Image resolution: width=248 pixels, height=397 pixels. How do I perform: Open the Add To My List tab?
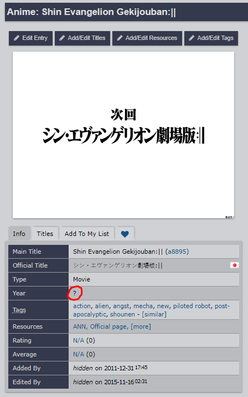click(x=87, y=234)
